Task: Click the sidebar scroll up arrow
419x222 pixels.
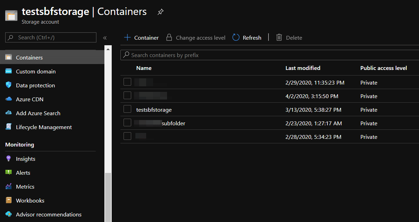Action: (x=108, y=49)
